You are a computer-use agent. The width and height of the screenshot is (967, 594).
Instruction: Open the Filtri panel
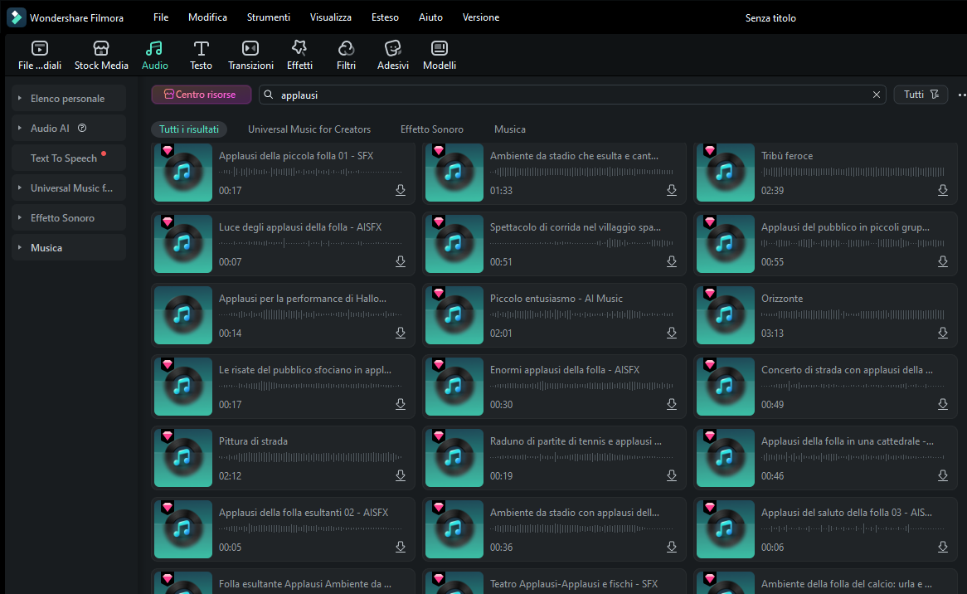click(x=347, y=55)
